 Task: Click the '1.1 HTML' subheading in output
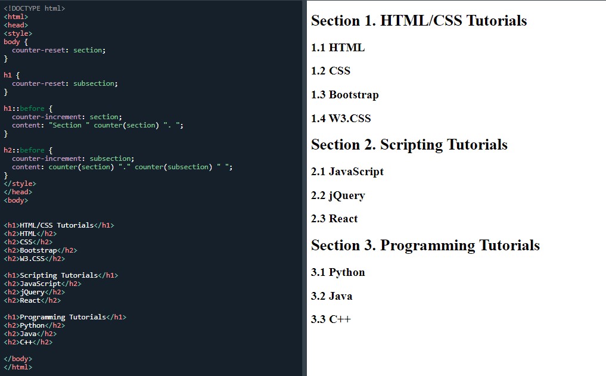[338, 48]
